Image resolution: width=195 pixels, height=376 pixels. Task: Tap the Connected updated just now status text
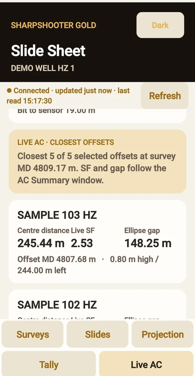(x=68, y=96)
